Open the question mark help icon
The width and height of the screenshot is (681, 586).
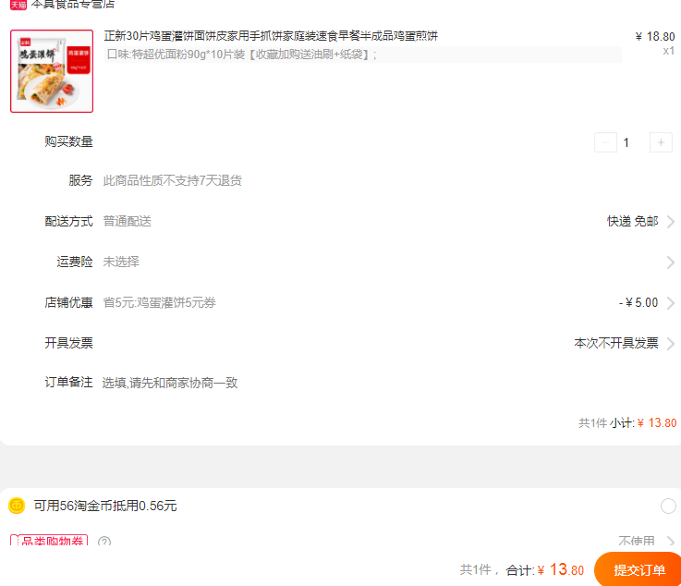(104, 542)
